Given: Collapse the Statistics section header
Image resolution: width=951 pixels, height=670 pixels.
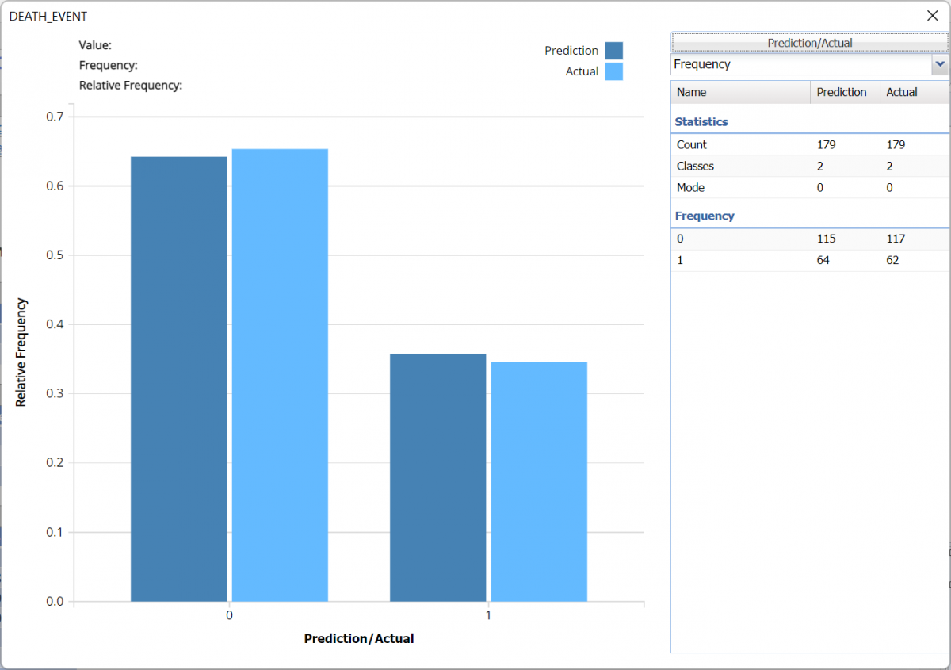Looking at the screenshot, I should 701,122.
